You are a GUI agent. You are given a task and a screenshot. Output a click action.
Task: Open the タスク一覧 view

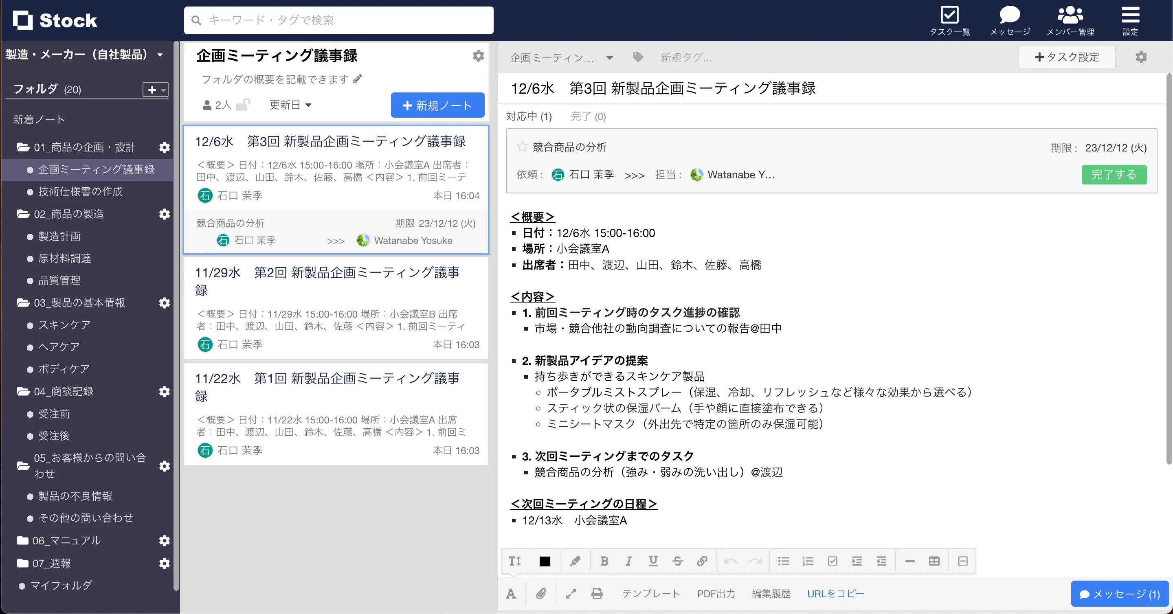(950, 20)
